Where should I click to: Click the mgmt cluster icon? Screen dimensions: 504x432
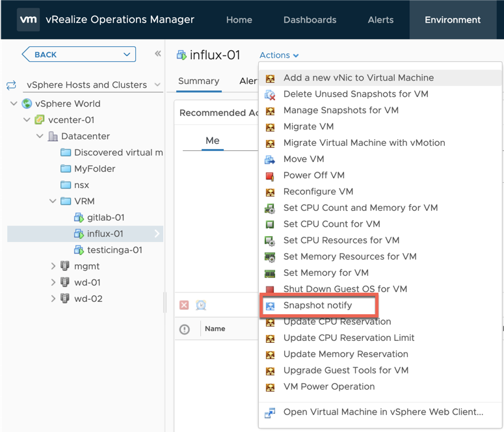65,266
